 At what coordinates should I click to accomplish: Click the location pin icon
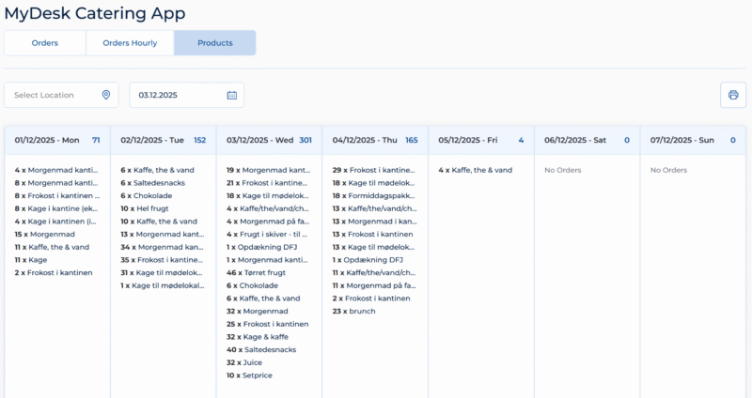click(x=106, y=95)
